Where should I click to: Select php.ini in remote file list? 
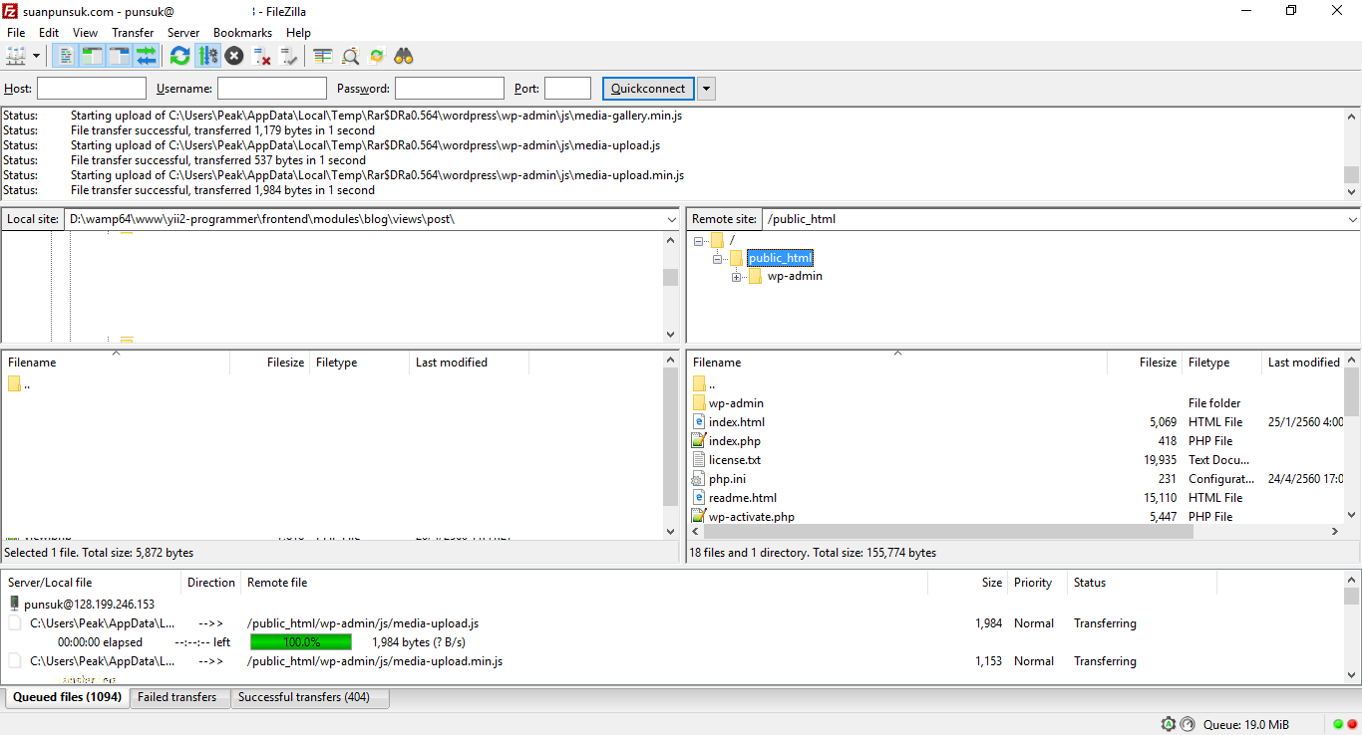[727, 479]
